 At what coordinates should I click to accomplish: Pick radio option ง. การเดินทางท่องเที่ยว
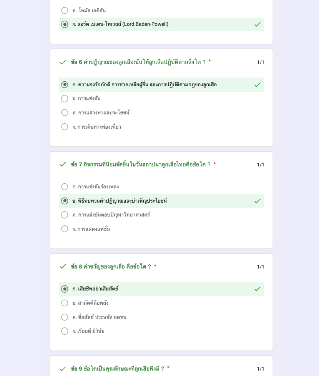tap(65, 127)
